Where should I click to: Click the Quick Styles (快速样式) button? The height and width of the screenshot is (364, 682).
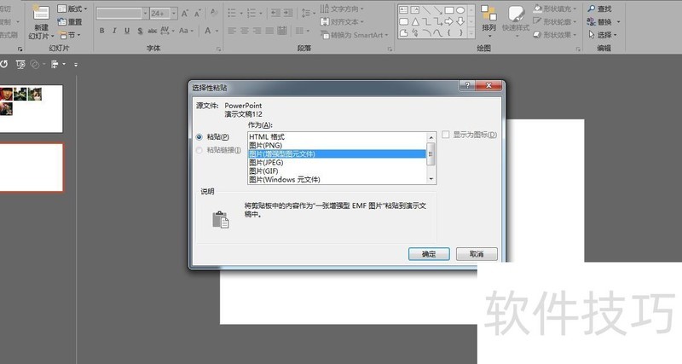click(x=516, y=19)
